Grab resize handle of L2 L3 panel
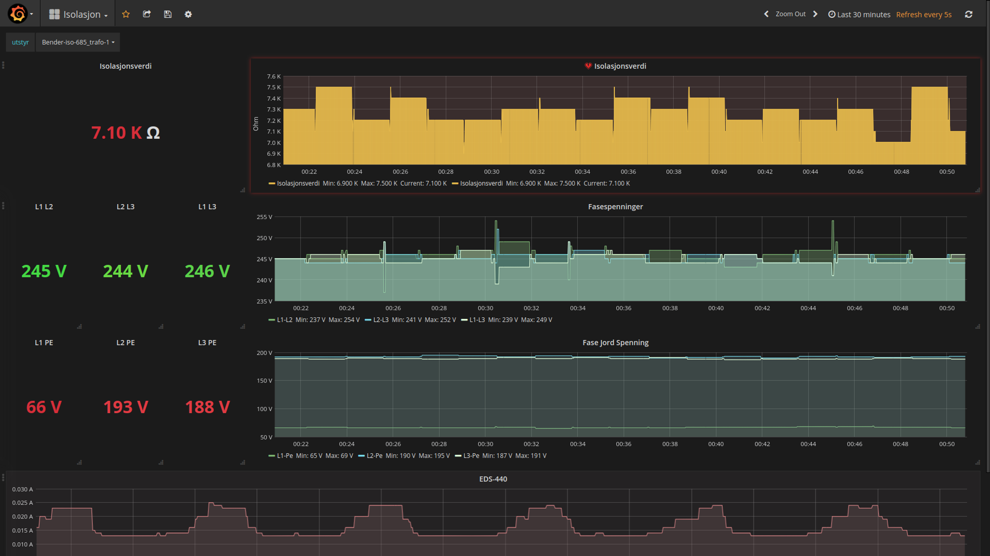 coord(161,326)
